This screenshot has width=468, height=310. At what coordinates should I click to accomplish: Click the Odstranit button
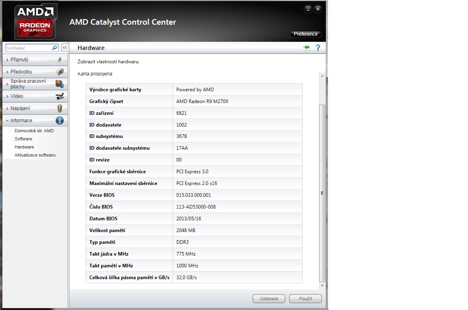click(x=269, y=299)
